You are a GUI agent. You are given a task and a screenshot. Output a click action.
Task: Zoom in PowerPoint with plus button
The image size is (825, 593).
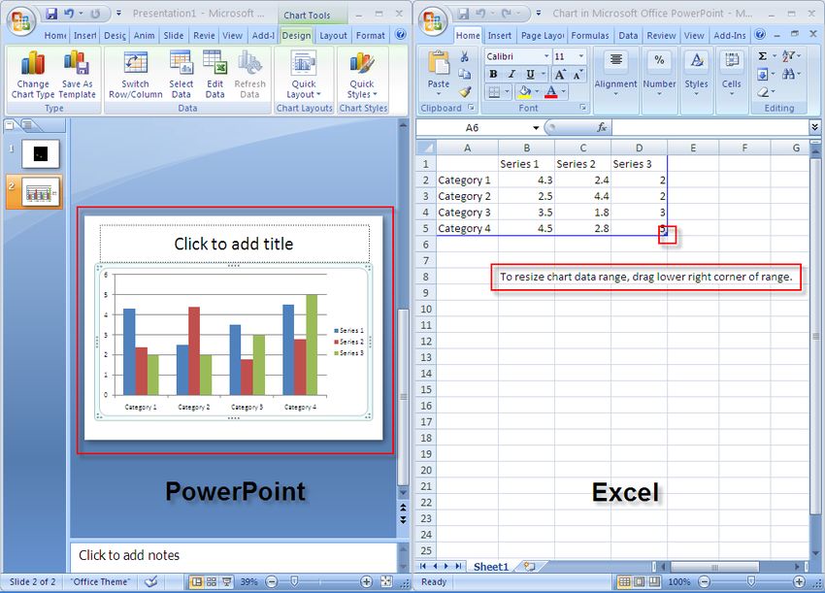[x=366, y=581]
